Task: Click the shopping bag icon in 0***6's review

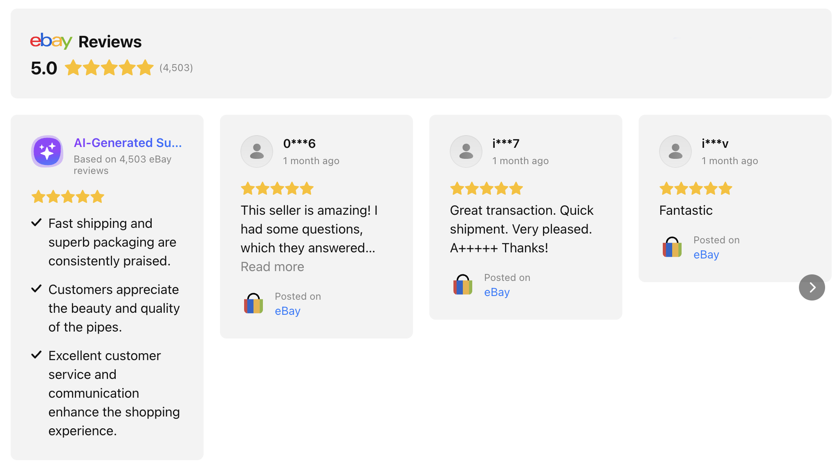Action: pyautogui.click(x=253, y=304)
